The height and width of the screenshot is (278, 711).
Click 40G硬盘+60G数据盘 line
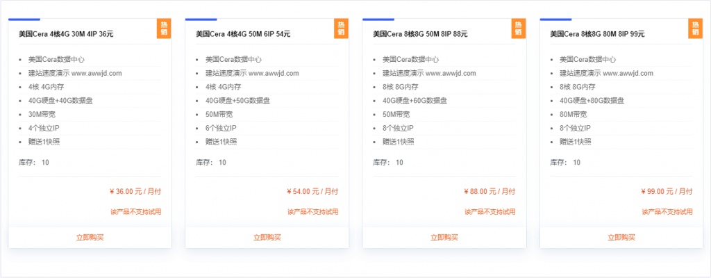415,100
